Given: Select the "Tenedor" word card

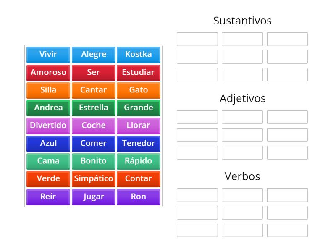Looking at the screenshot, I should coord(139,143).
